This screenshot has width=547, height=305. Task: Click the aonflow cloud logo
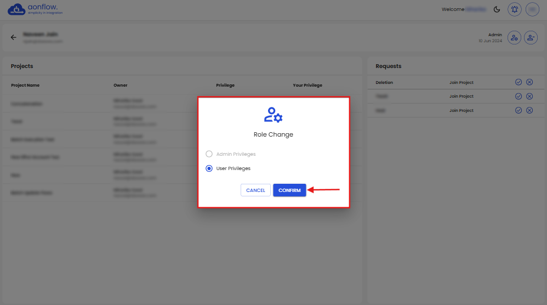coord(16,9)
